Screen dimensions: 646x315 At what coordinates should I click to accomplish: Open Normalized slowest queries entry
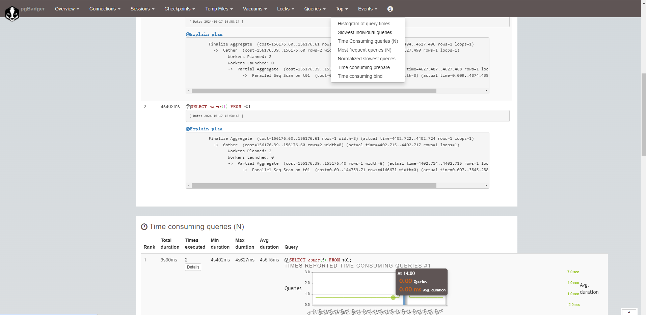[x=366, y=59]
